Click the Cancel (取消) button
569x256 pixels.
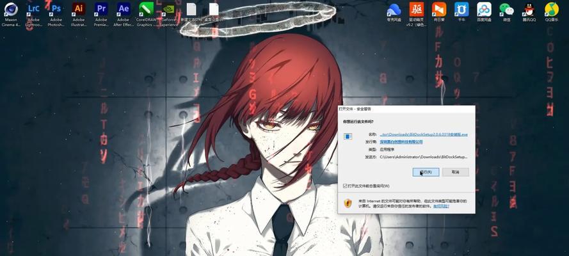[456, 172]
